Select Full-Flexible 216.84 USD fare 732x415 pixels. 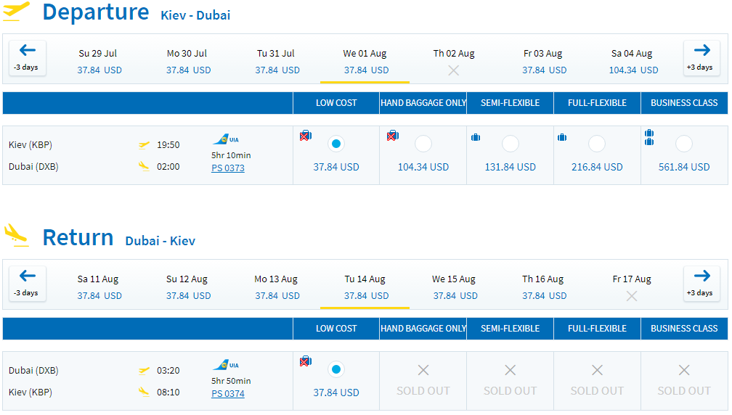pos(597,144)
